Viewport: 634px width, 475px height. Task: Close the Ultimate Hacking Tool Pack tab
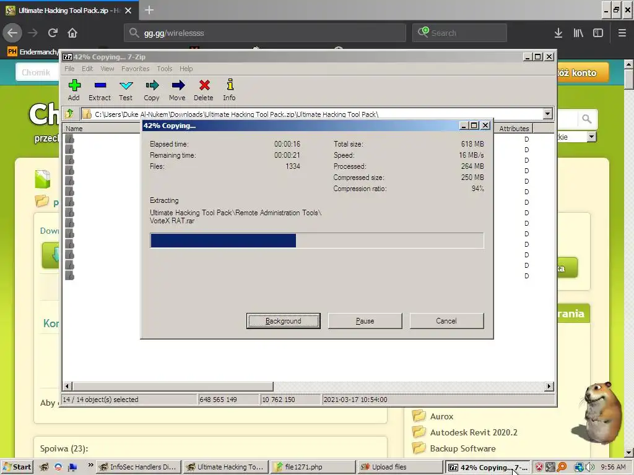[128, 11]
